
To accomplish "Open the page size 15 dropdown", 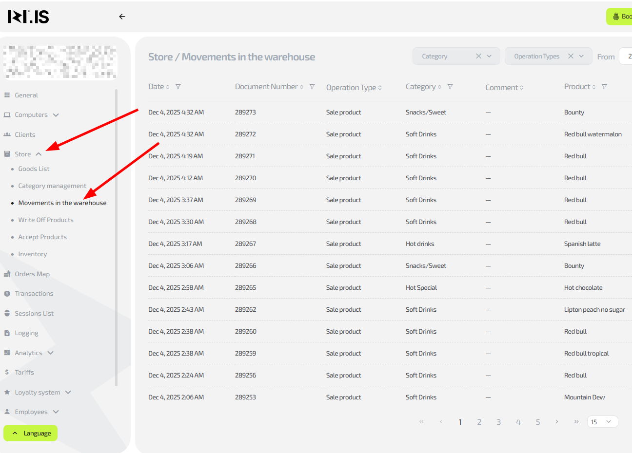I will click(x=602, y=422).
